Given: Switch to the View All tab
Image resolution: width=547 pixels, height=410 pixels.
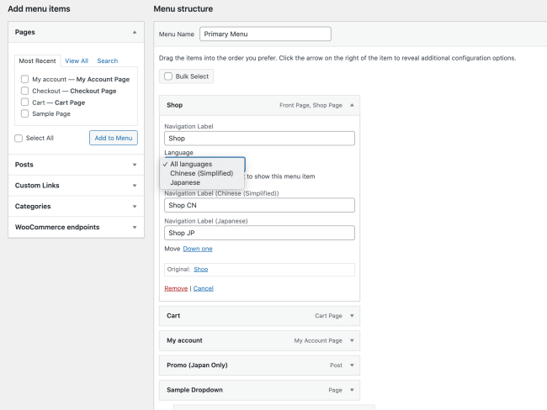Looking at the screenshot, I should coord(77,61).
